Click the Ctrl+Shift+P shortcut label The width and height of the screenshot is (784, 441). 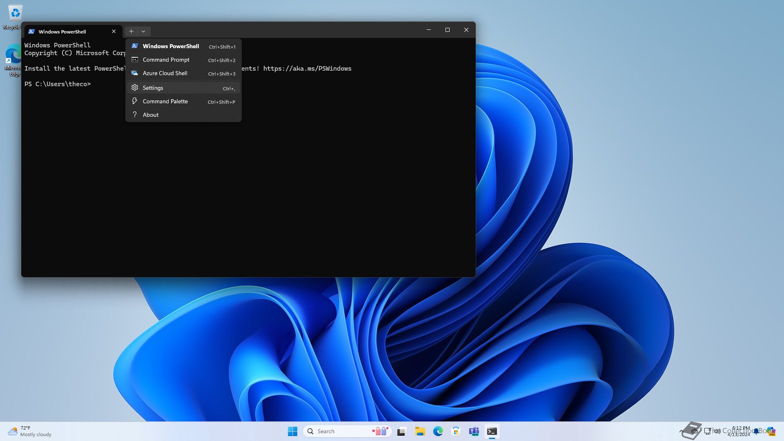click(x=221, y=102)
